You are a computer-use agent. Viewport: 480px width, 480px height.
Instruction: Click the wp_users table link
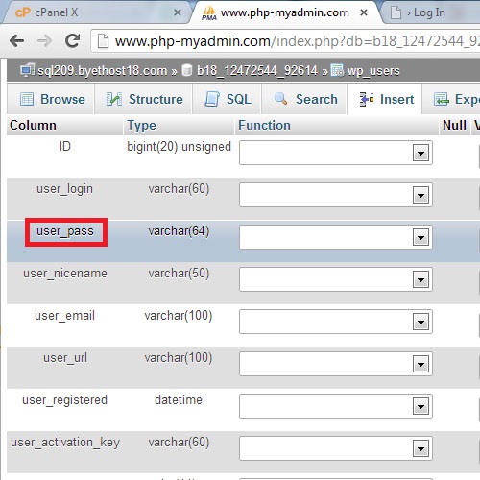pos(373,71)
